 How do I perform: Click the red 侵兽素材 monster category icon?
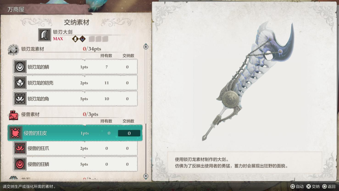[x=13, y=115]
